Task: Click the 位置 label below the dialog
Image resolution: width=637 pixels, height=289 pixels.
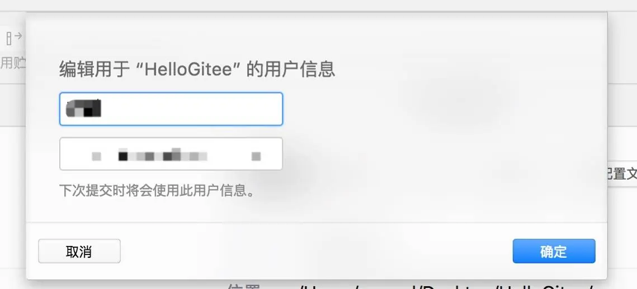Action: tap(244, 287)
